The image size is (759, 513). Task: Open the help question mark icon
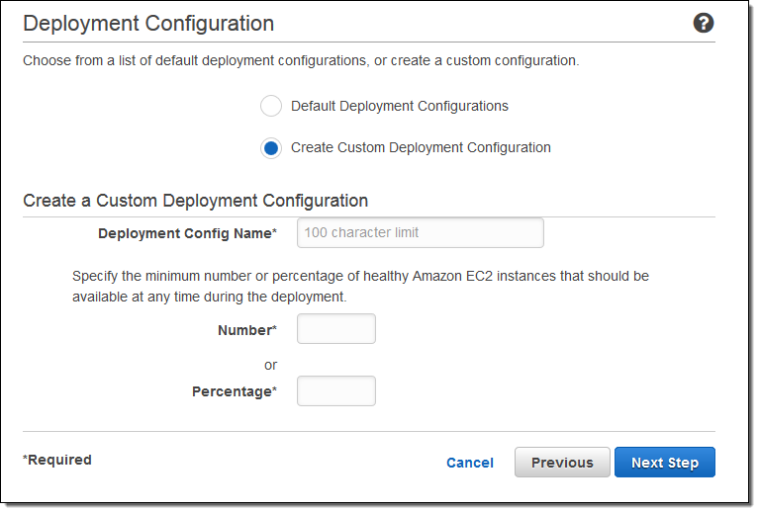[x=704, y=24]
